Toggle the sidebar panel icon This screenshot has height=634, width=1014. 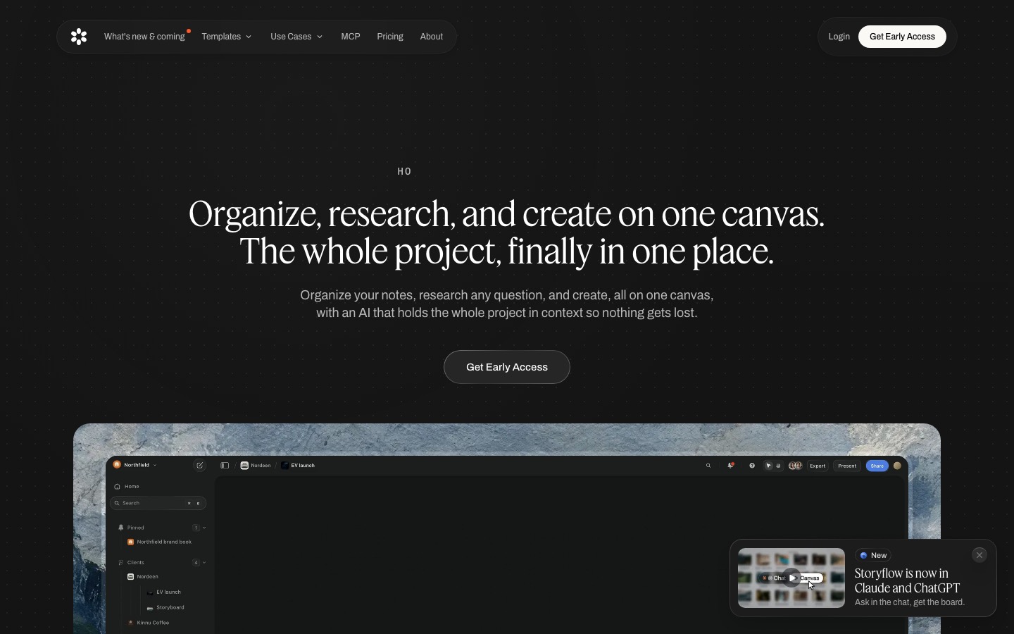click(225, 466)
